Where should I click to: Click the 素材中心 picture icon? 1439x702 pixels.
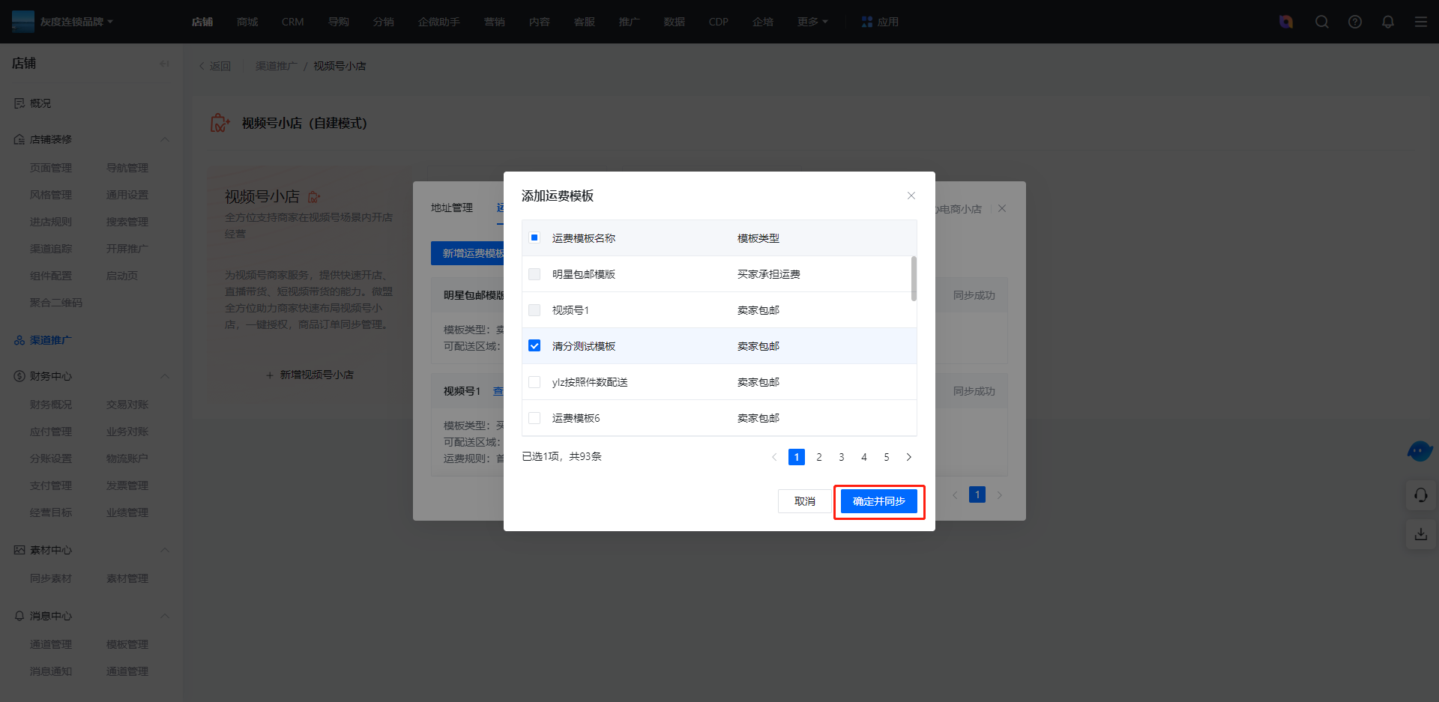tap(19, 550)
